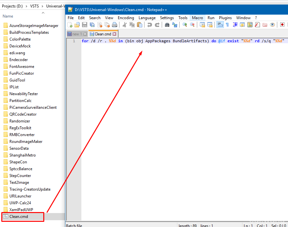Select the FontAwesome folder
Viewport: 288px width, 227px height.
click(x=22, y=67)
